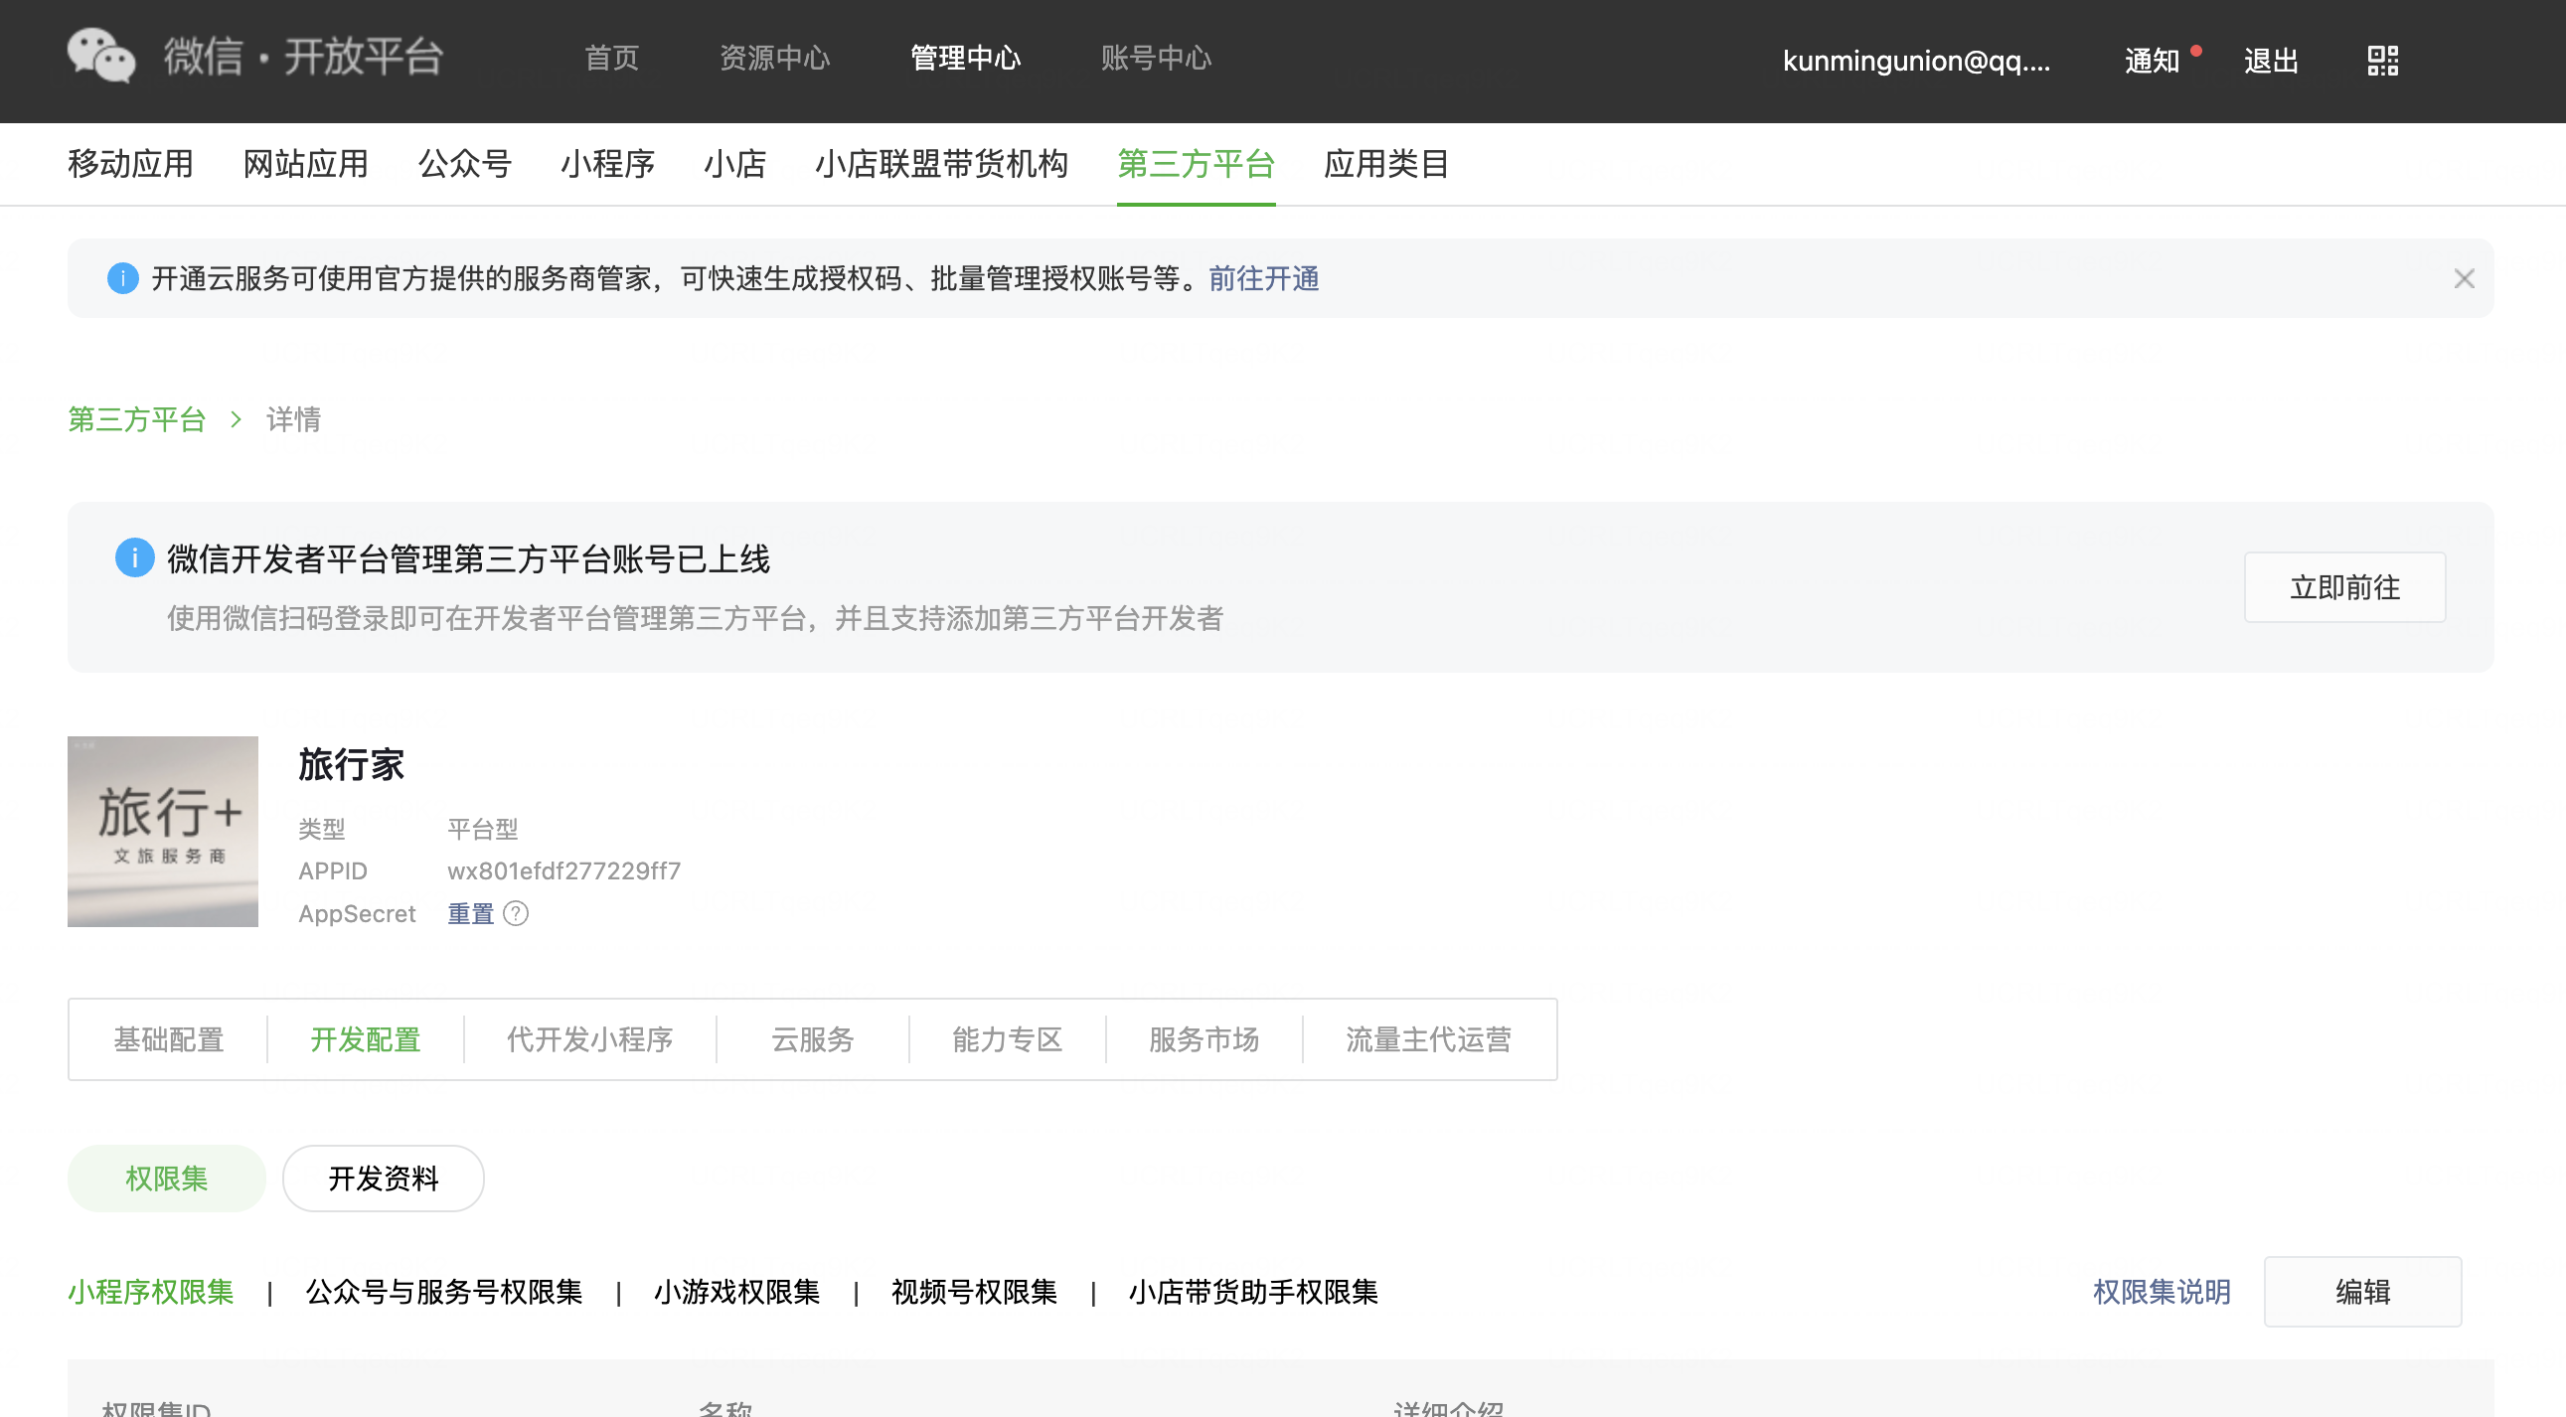Viewport: 2566px width, 1417px height.
Task: Show 公众号与服务号权限集 permissions
Action: pyautogui.click(x=444, y=1292)
